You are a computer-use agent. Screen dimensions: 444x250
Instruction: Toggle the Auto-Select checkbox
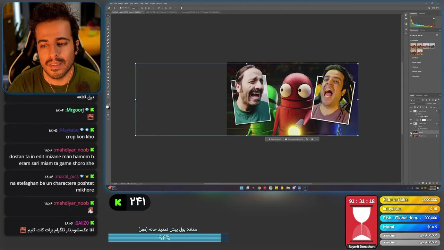coord(121,8)
